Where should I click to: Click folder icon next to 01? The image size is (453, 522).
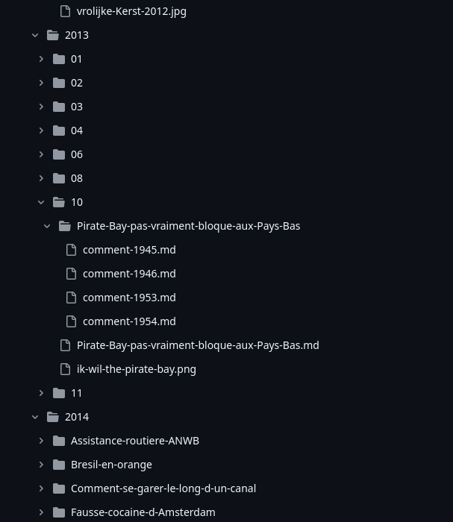pyautogui.click(x=59, y=59)
